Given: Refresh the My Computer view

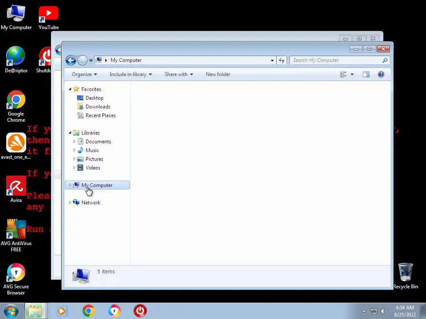Looking at the screenshot, I should 282,60.
